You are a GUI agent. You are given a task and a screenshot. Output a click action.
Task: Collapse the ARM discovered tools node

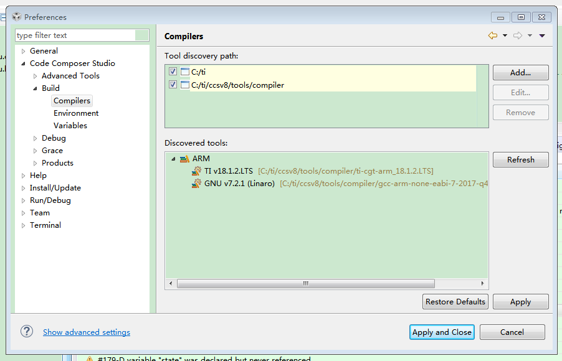pyautogui.click(x=173, y=159)
